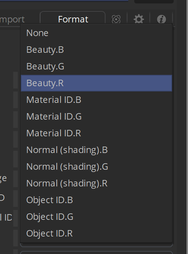Choose Object ID.R entry
The image size is (188, 254).
(96, 233)
